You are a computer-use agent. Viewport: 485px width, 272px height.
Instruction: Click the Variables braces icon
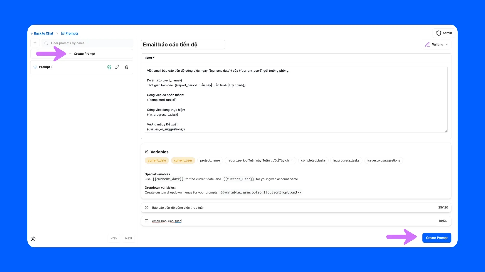click(147, 152)
